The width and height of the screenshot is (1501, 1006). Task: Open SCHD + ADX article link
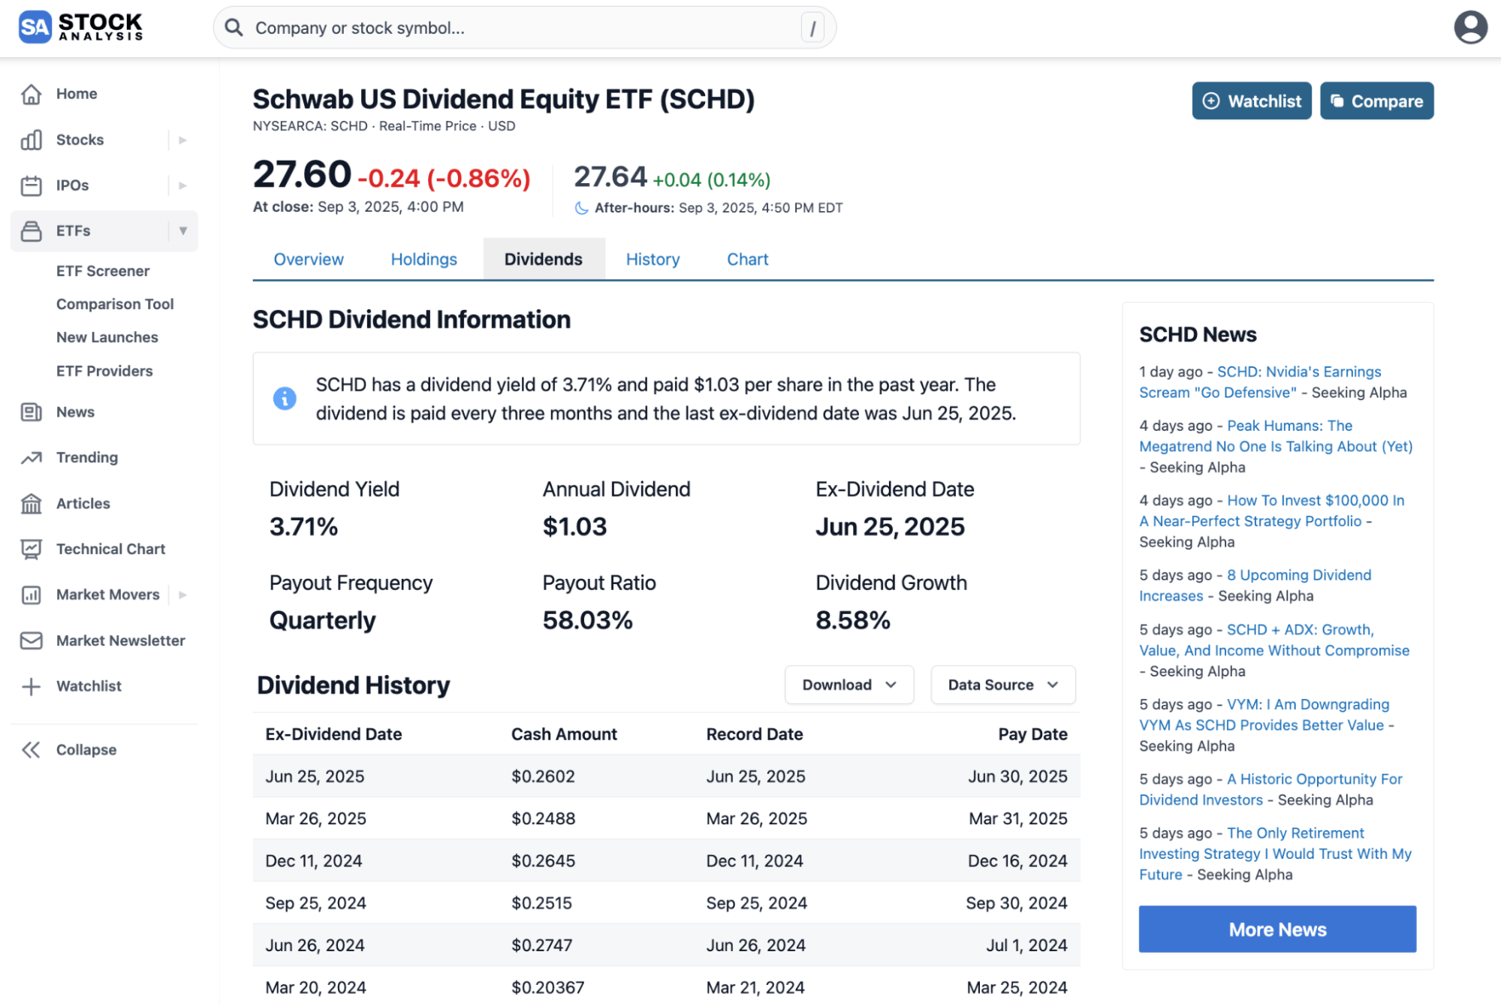[x=1274, y=640]
